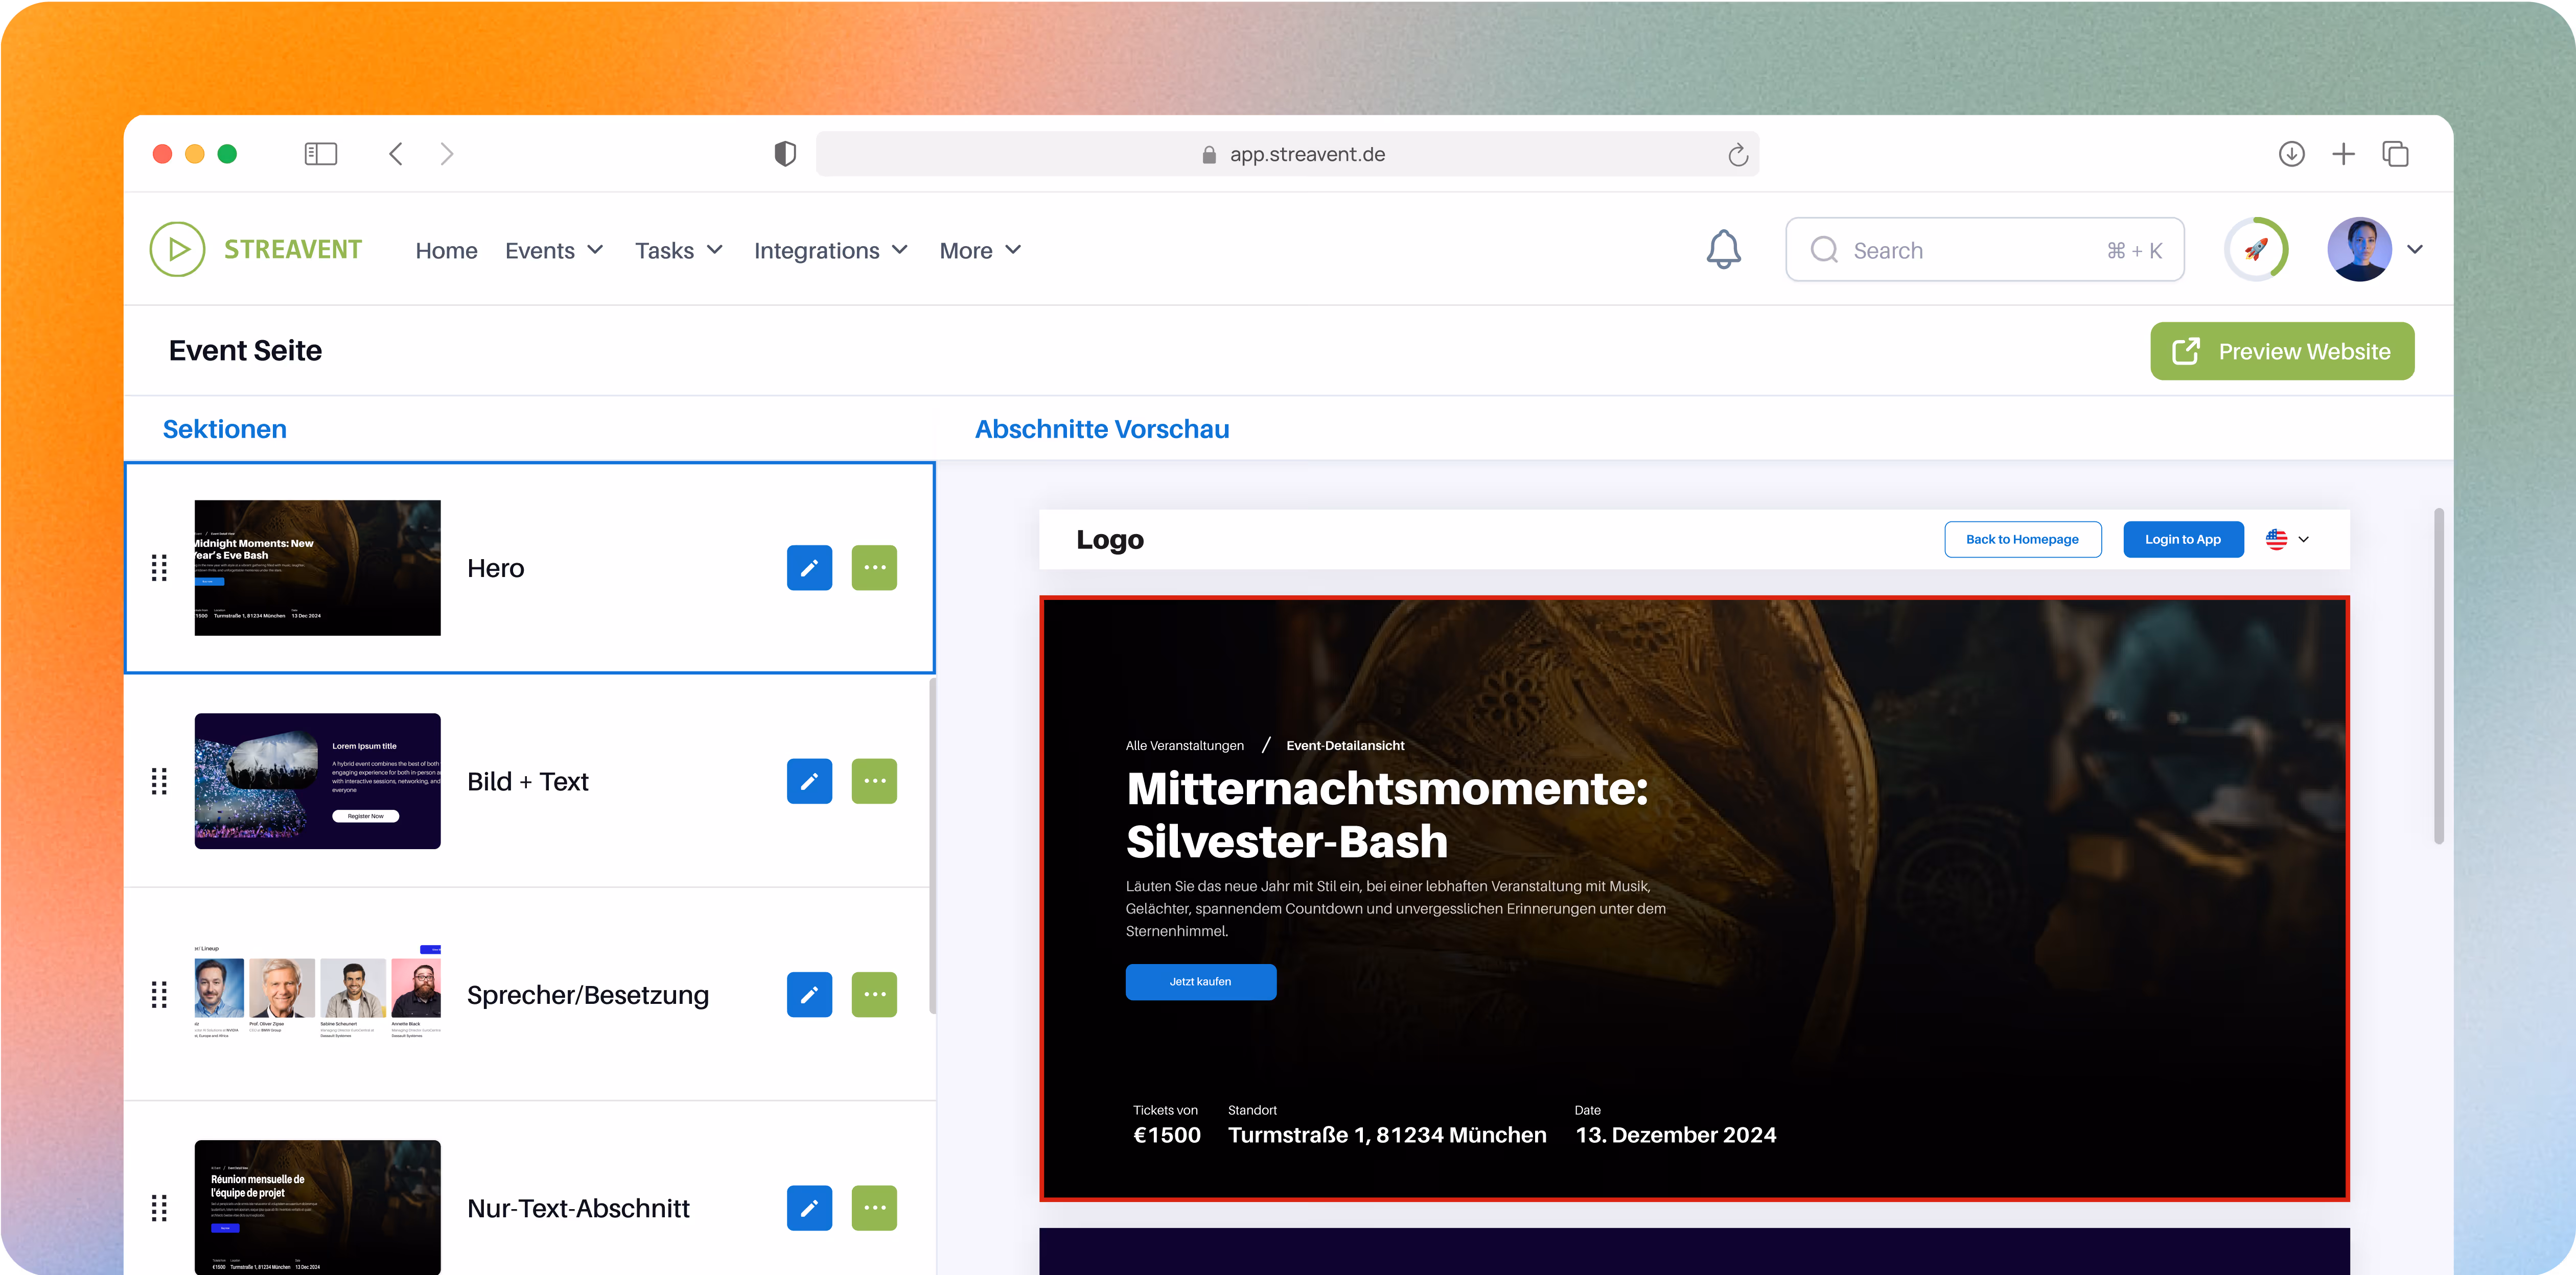Screen dimensions: 2576x1275
Task: Select the Hero section thumbnail
Action: point(318,568)
